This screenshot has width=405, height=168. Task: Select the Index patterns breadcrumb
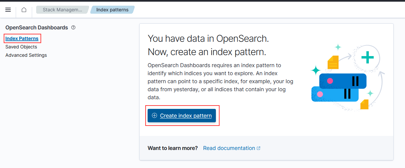112,10
